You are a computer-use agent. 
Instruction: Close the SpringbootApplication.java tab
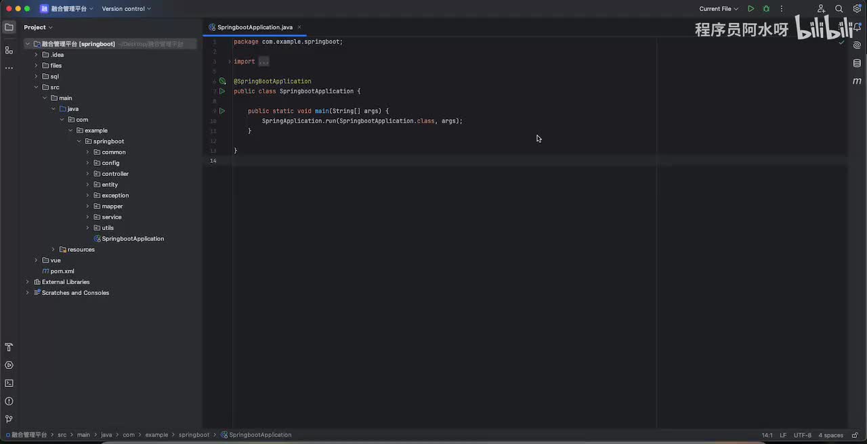(x=299, y=27)
